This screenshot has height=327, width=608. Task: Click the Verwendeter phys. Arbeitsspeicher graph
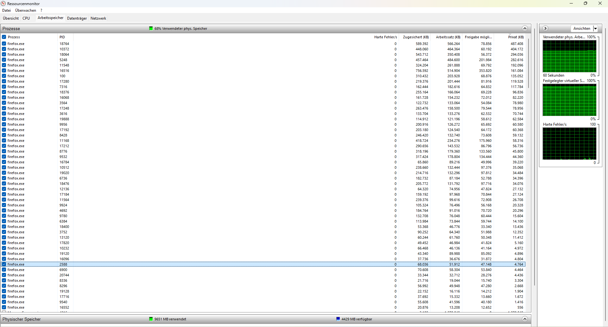pos(569,56)
